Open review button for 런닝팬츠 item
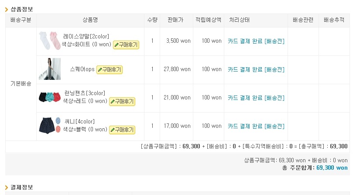 click(122, 101)
